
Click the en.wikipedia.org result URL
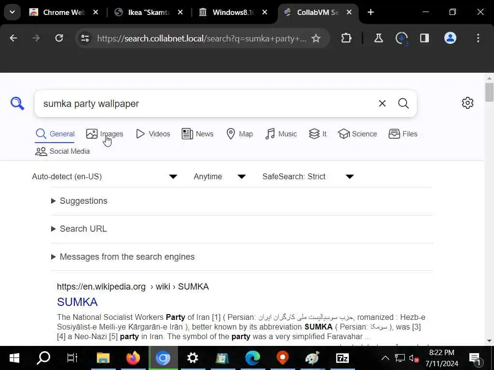coord(133,287)
